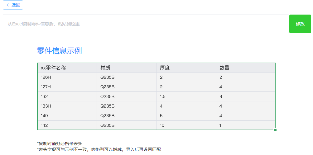Click the 140 part name cell
This screenshot has width=313, height=155.
(x=67, y=116)
